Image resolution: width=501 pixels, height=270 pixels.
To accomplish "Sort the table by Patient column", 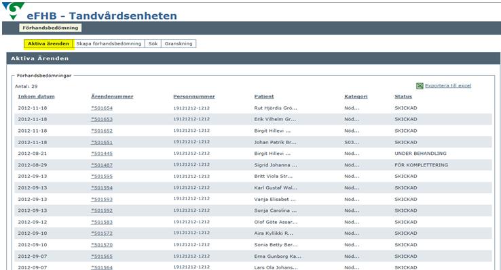I will (x=264, y=97).
